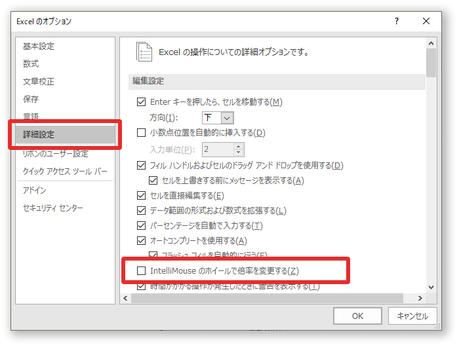Toggle オートコンプリートを使用する checkbox
The width and height of the screenshot is (459, 347).
(x=141, y=241)
